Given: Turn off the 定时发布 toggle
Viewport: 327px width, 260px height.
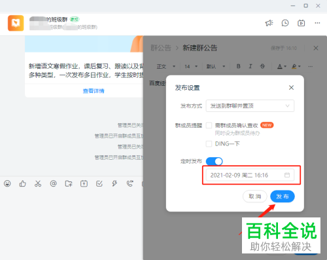Looking at the screenshot, I should pos(214,161).
